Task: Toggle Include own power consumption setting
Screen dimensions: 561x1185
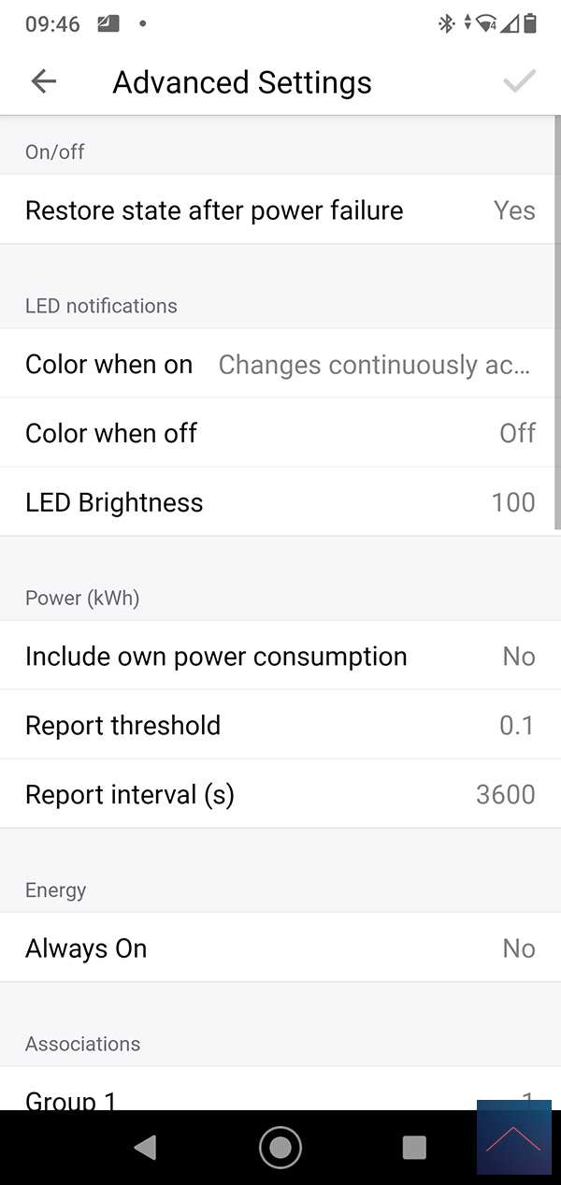Action: (x=280, y=657)
